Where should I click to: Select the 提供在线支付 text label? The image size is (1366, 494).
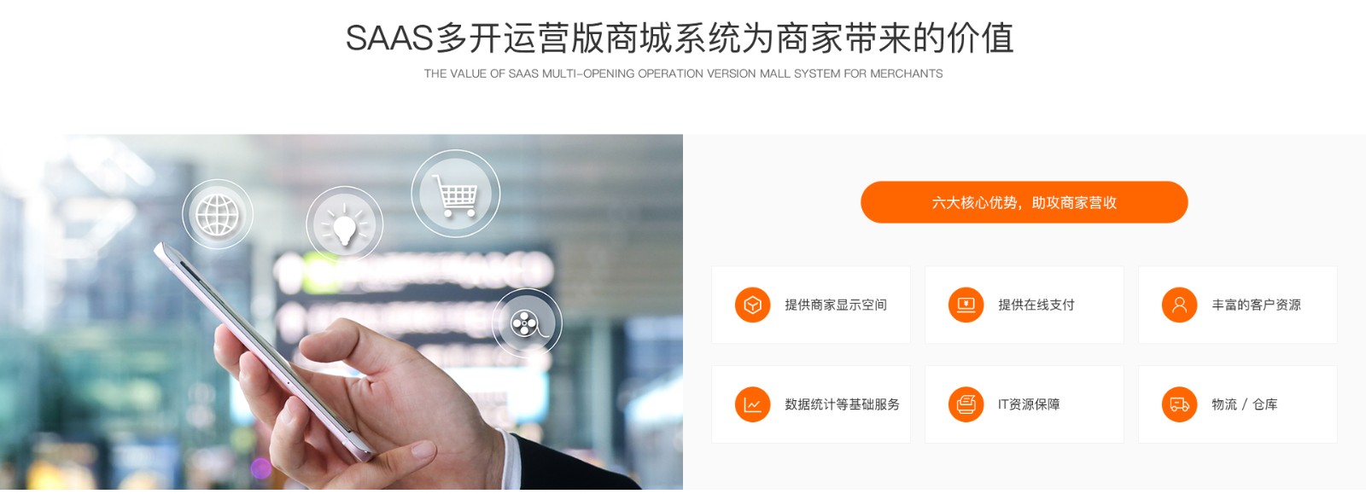tap(1036, 305)
